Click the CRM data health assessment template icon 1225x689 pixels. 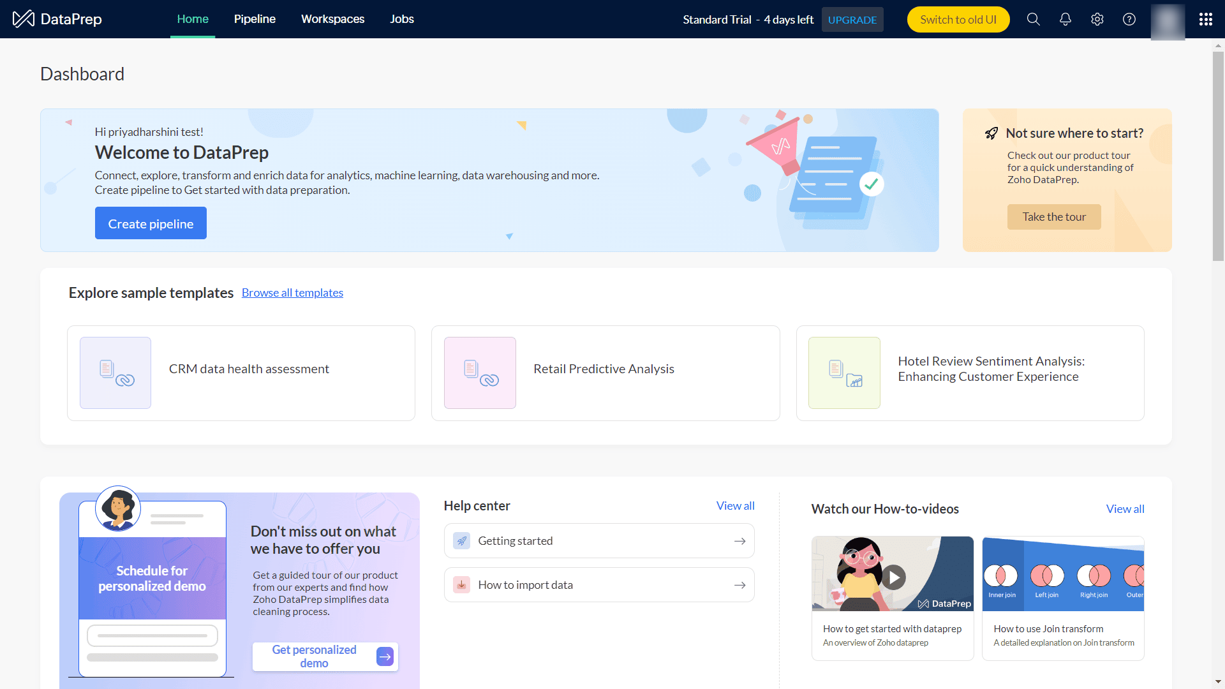(115, 373)
